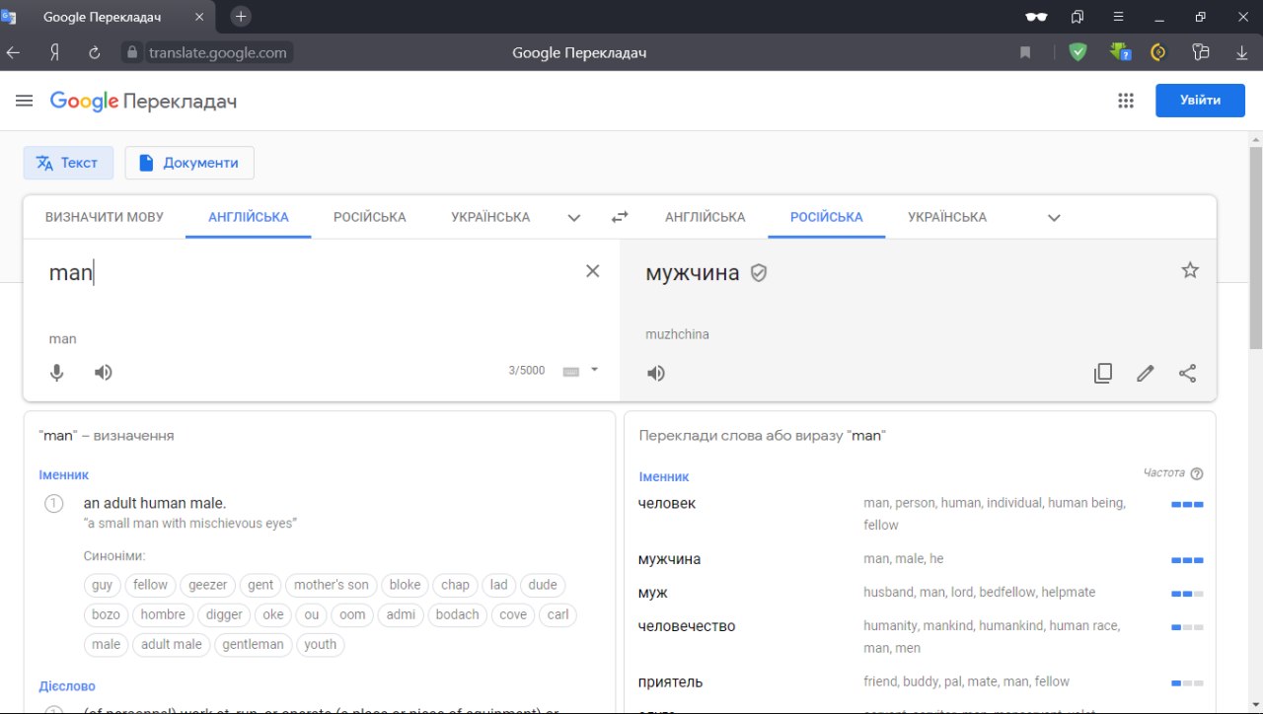Open the browser menu lines in title bar
The height and width of the screenshot is (714, 1263).
pos(1118,17)
